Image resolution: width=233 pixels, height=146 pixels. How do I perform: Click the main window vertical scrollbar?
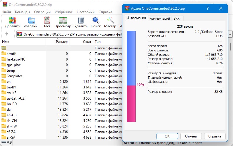coord(230,47)
